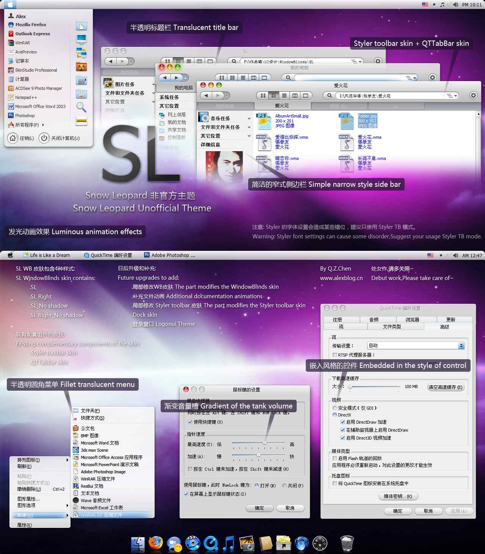Click the 注销(L) log off button
This screenshot has width=485, height=554.
click(x=22, y=138)
